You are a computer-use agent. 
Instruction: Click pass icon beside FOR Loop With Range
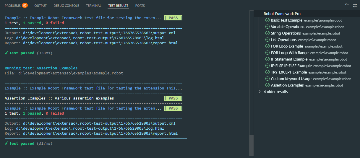[267, 53]
